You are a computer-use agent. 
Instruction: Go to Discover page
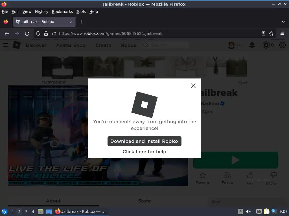[36, 45]
